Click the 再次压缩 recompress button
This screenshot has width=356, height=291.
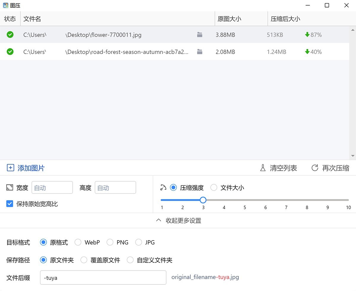pyautogui.click(x=330, y=168)
